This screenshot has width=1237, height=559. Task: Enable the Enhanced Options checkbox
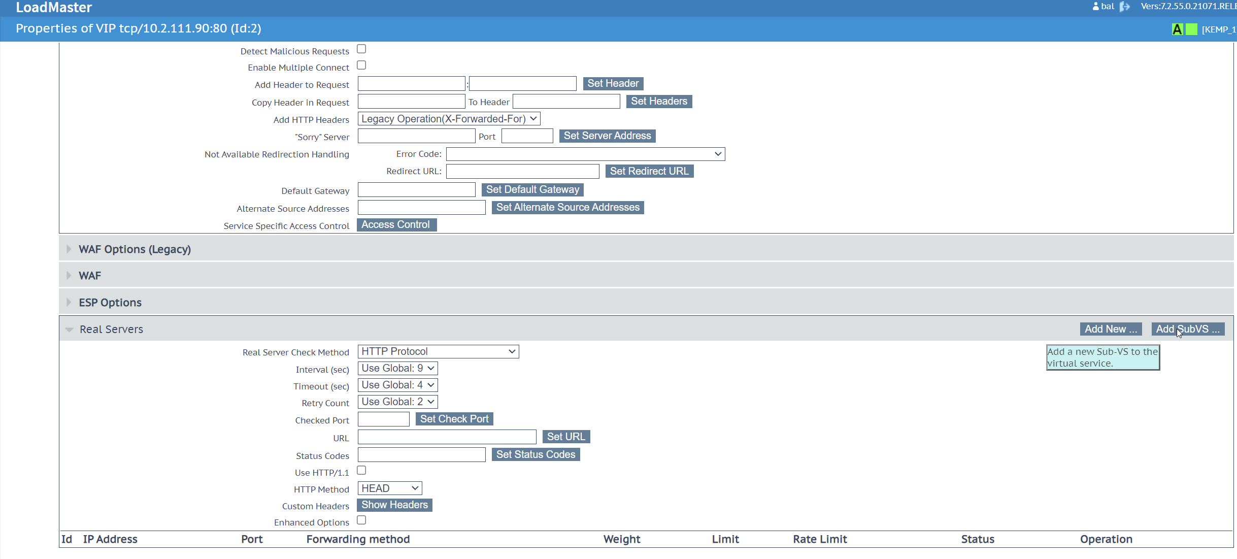click(361, 520)
